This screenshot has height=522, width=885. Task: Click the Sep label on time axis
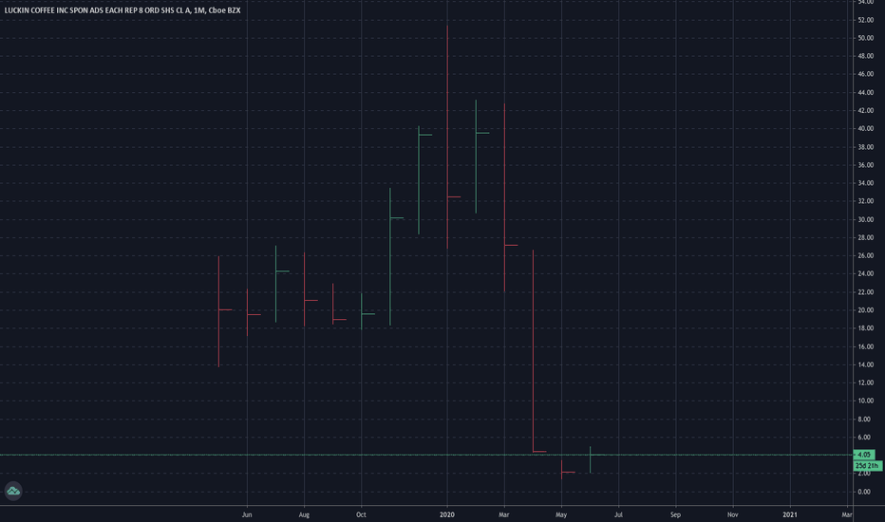675,514
